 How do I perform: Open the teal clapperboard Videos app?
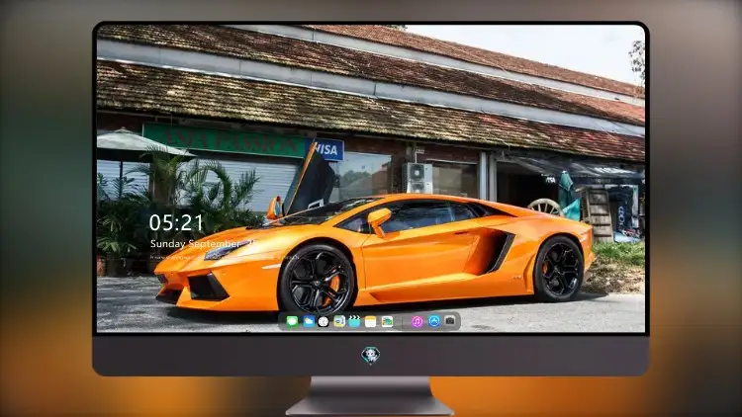[x=354, y=321]
